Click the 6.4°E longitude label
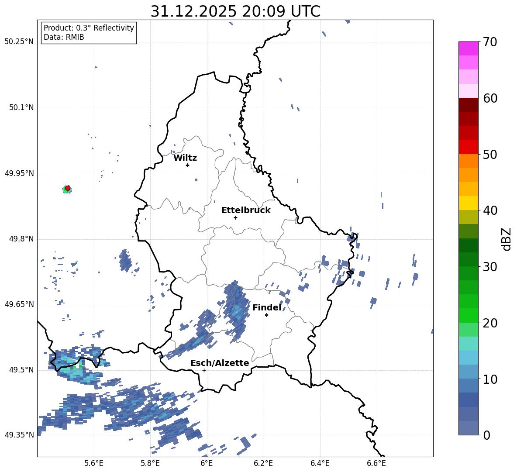The height and width of the screenshot is (472, 517). click(x=320, y=463)
